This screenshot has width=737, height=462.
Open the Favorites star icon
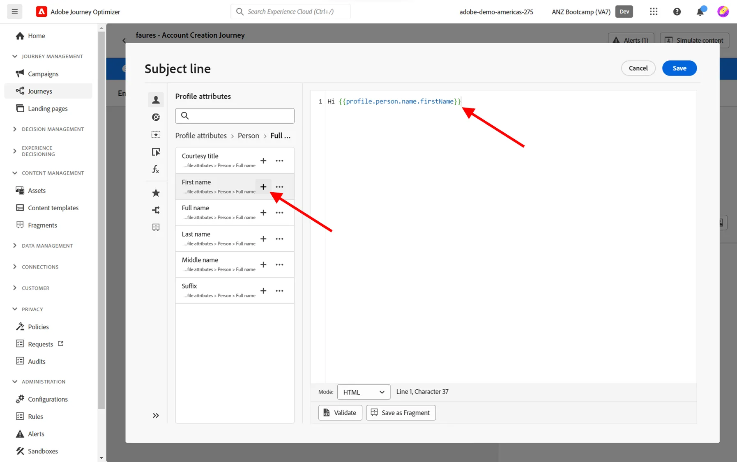point(156,193)
